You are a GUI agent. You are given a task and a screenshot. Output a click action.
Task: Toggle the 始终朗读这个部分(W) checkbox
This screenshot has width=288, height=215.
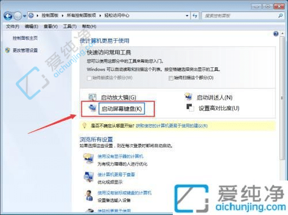pyautogui.click(x=89, y=78)
